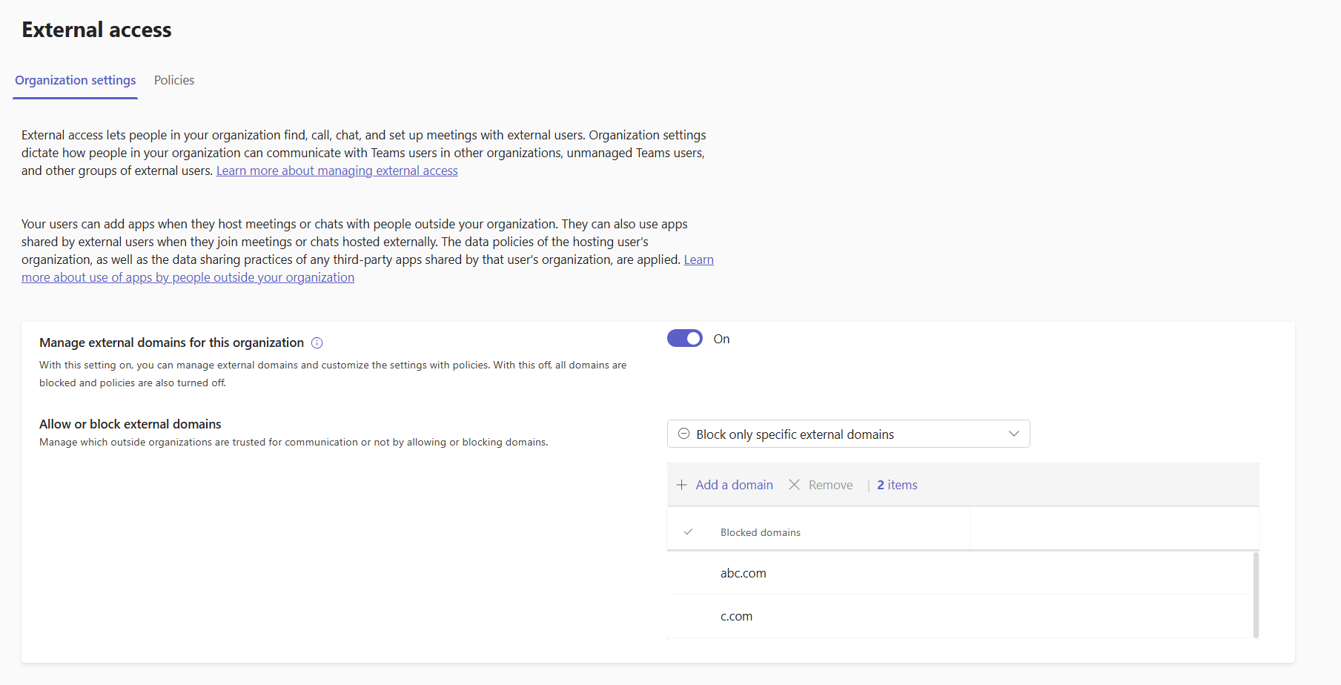
Task: Click the On label beside the toggle
Action: 721,339
